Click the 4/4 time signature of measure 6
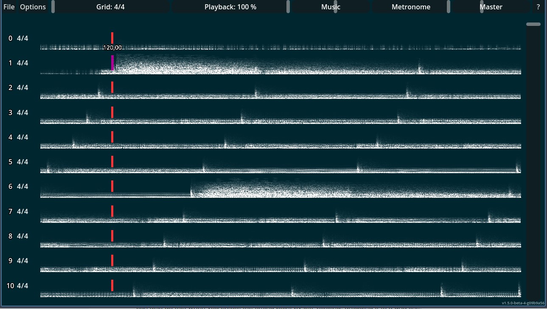This screenshot has width=547, height=309. pyautogui.click(x=22, y=186)
